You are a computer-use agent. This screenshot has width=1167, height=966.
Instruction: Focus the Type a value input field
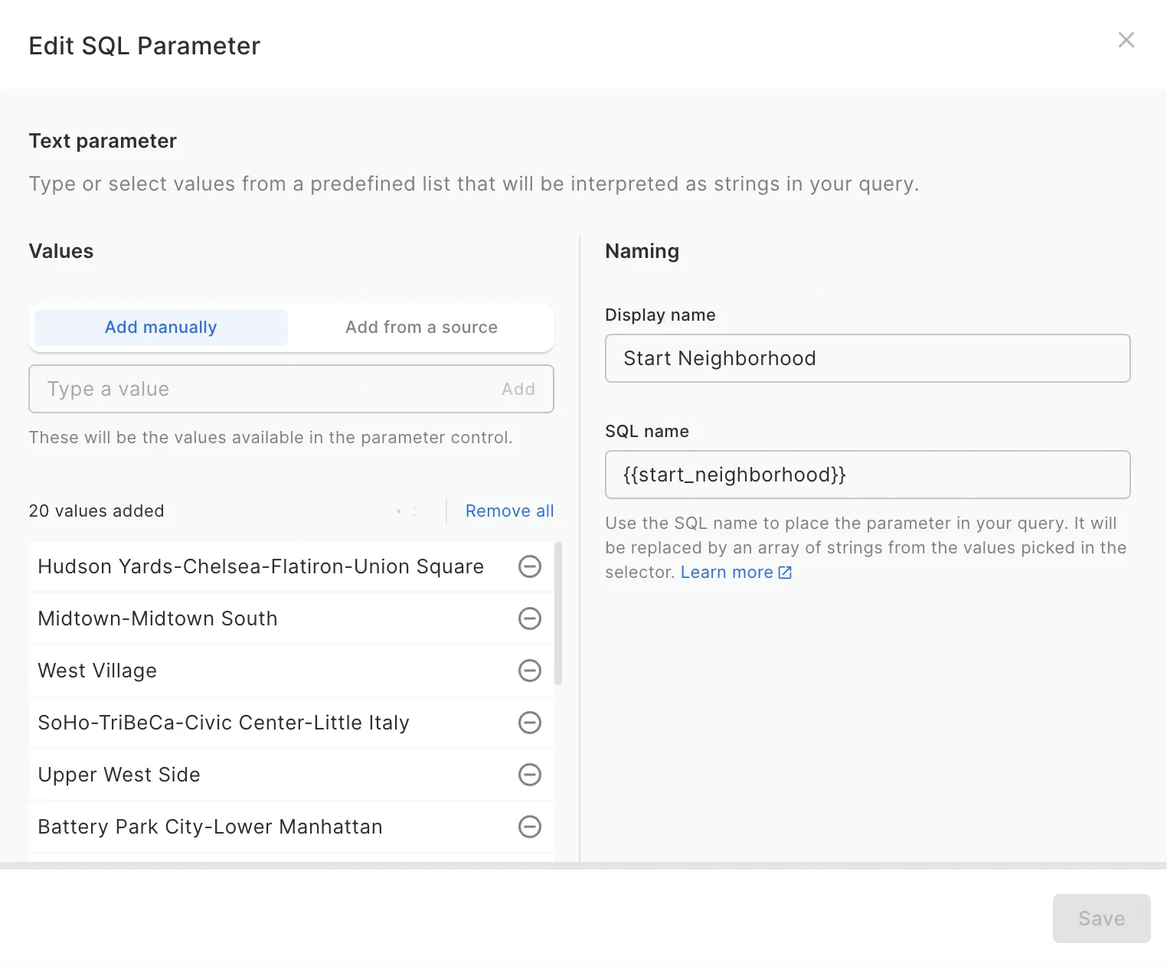point(260,389)
